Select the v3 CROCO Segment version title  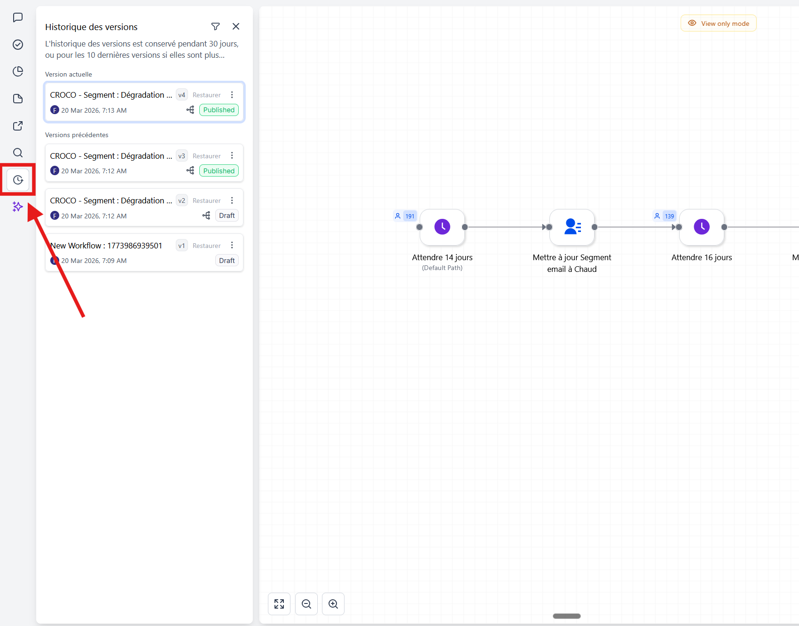coord(111,156)
